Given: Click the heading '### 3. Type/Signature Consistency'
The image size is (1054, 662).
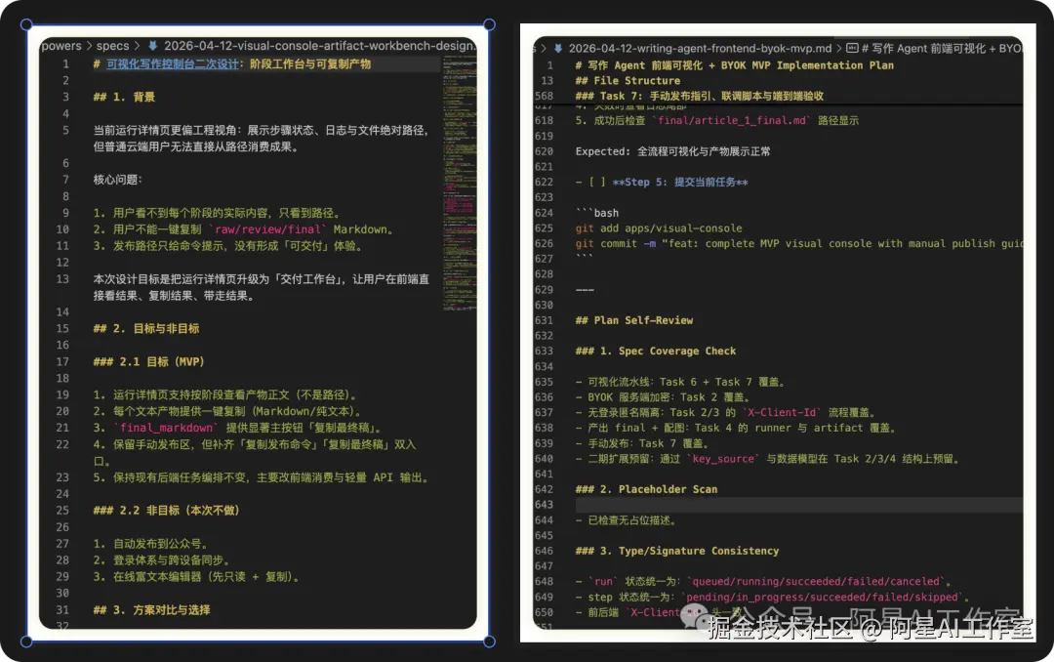Looking at the screenshot, I should coord(677,551).
